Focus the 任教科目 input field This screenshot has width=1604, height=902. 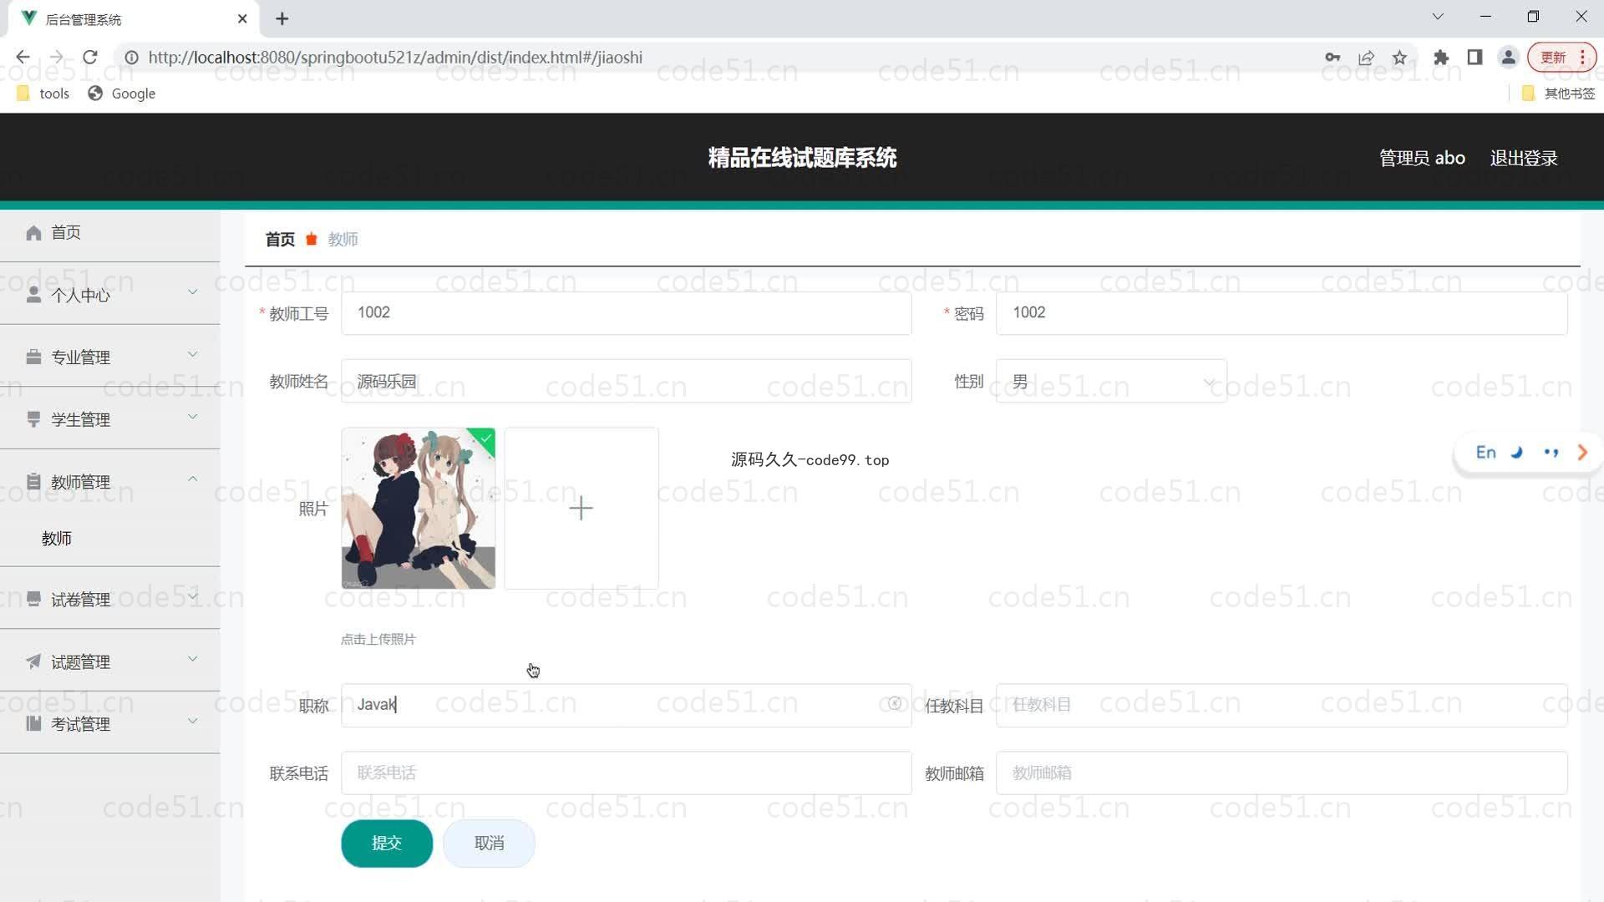coord(1282,705)
